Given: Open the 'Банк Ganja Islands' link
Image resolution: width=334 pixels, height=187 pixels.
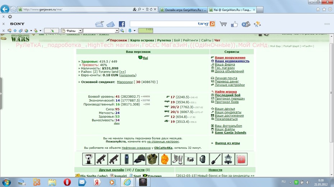Looking at the screenshot, I should click(231, 133).
